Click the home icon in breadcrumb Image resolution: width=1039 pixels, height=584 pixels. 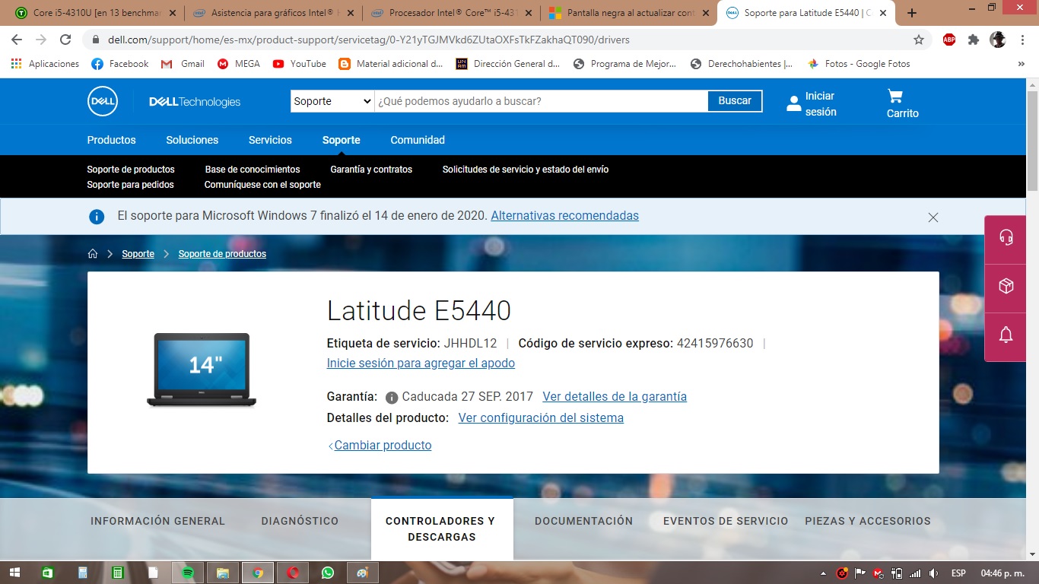tap(93, 254)
